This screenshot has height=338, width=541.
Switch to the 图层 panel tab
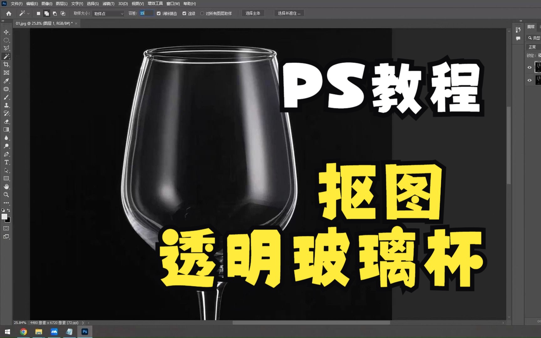[x=531, y=27]
